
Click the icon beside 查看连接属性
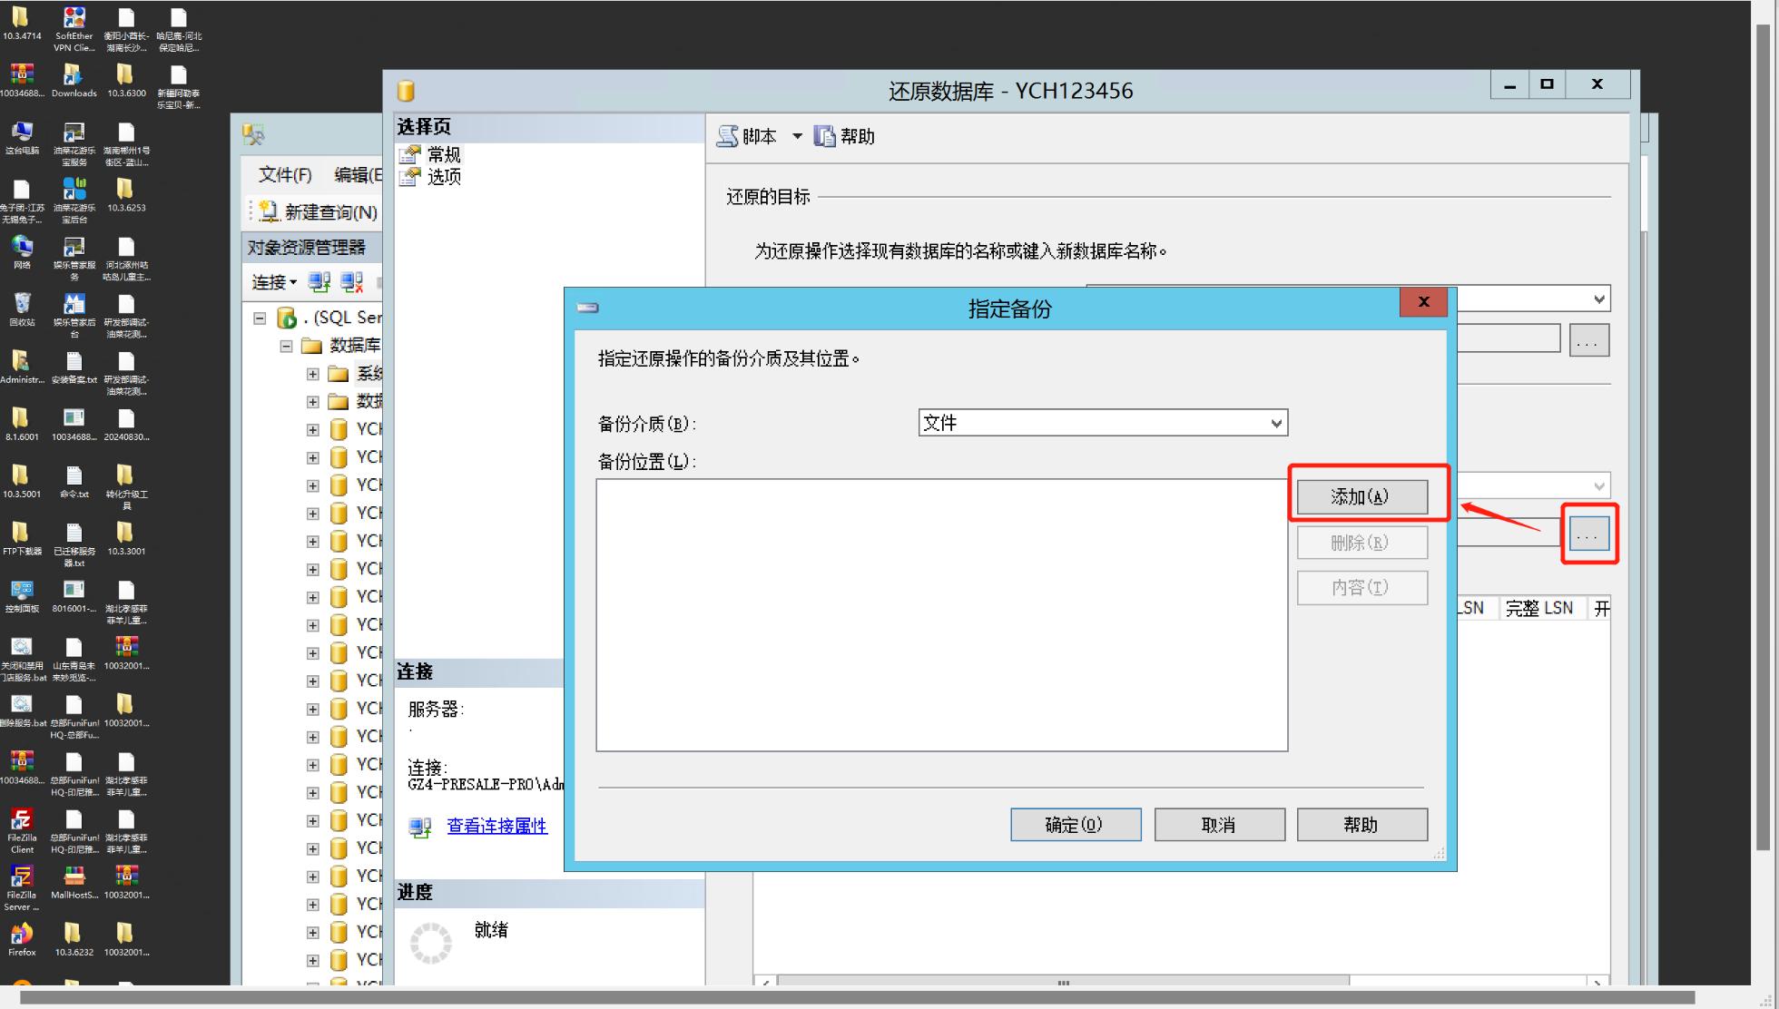[419, 827]
